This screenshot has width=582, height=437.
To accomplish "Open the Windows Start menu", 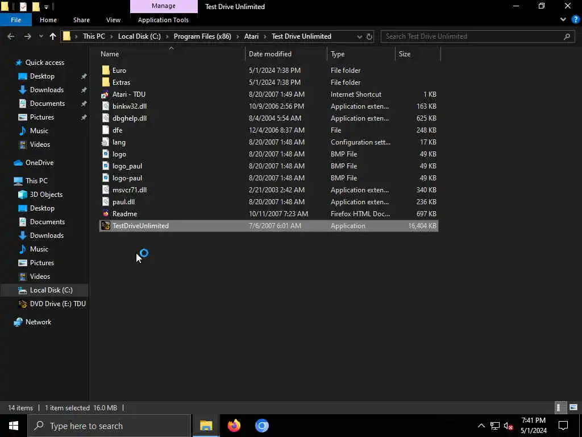I will coord(14,426).
